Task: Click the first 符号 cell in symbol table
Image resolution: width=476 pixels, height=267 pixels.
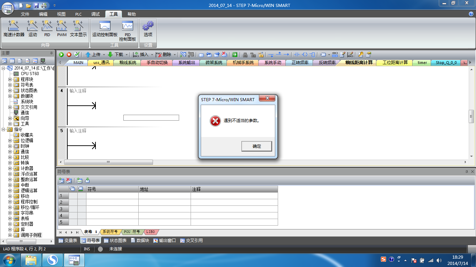Action: (112, 196)
